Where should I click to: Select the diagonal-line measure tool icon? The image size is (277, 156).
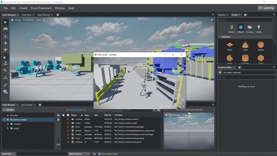click(x=6, y=85)
